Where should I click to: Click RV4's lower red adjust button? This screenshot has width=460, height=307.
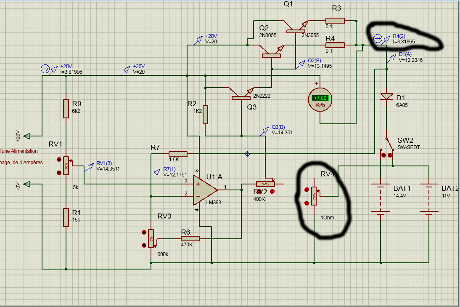coord(307,203)
